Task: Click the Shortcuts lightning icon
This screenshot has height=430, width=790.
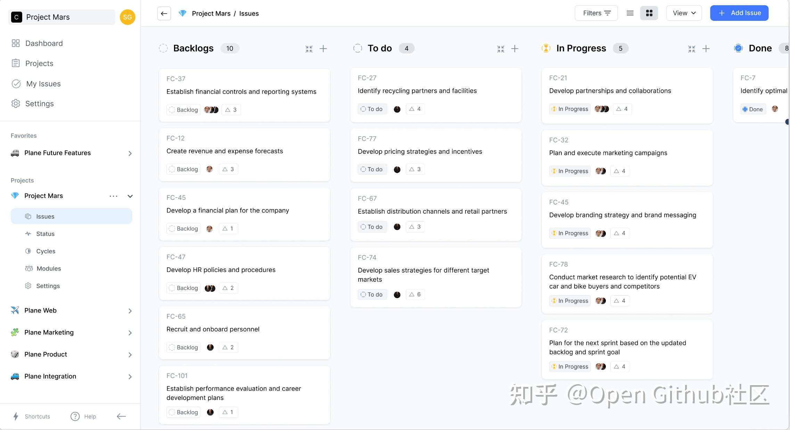Action: click(x=16, y=416)
